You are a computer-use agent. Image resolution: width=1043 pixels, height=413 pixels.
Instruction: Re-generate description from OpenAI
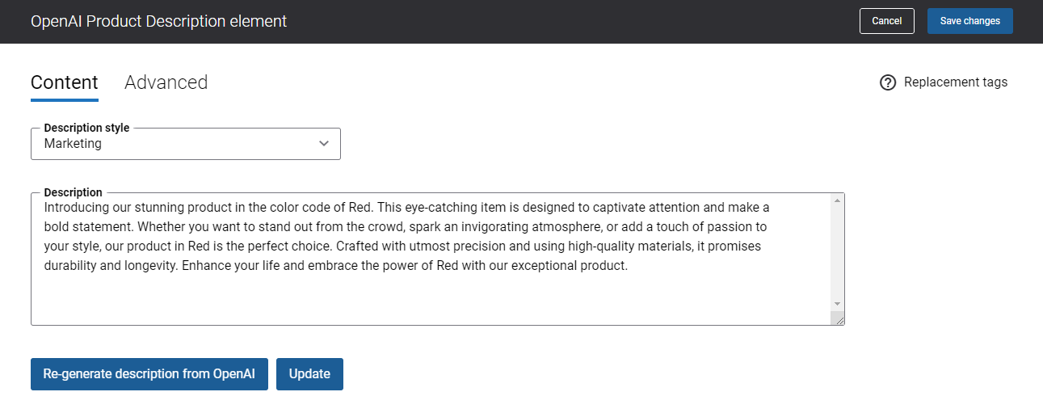pyautogui.click(x=149, y=374)
